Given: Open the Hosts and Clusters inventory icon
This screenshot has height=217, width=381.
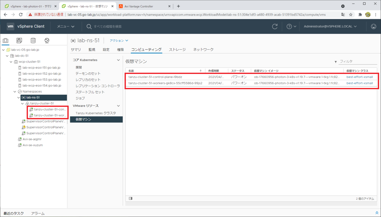Looking at the screenshot, I should pyautogui.click(x=5, y=41).
